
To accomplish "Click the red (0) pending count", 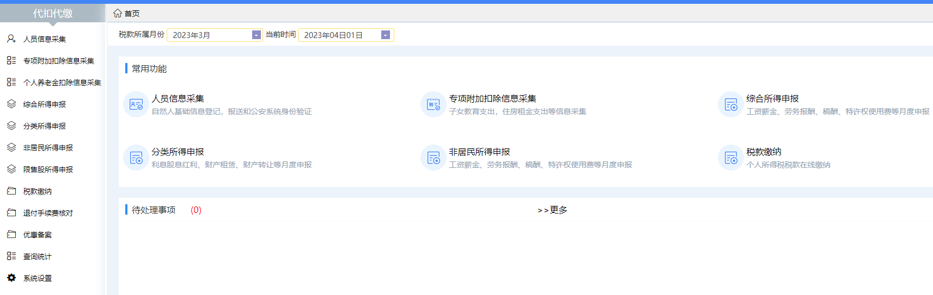I will click(196, 210).
